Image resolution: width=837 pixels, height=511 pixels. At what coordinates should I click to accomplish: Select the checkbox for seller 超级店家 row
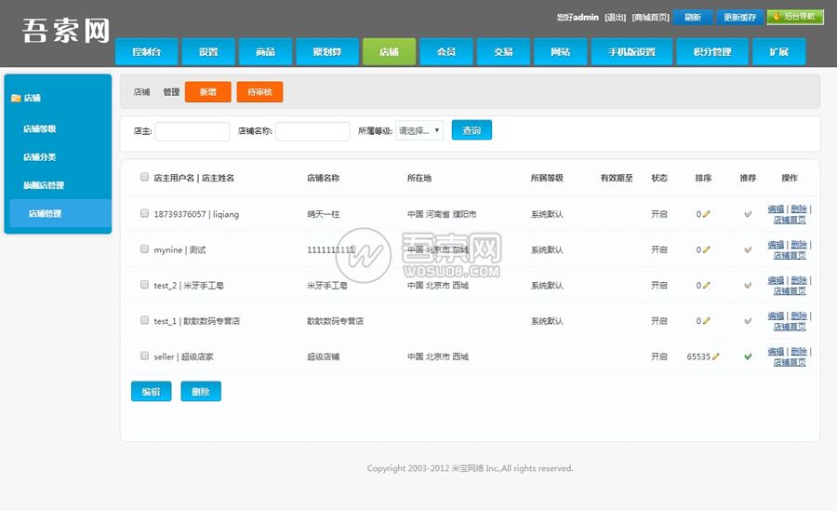[144, 356]
